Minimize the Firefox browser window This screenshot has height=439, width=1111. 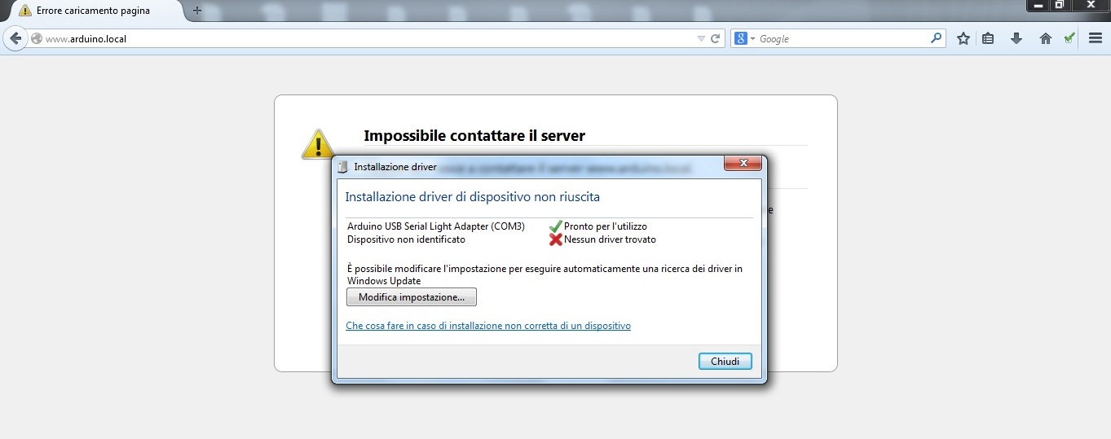tap(1037, 5)
